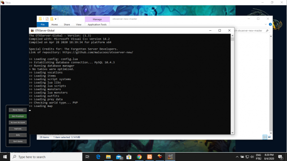Open Microsoft Store from taskbar

coord(129,157)
